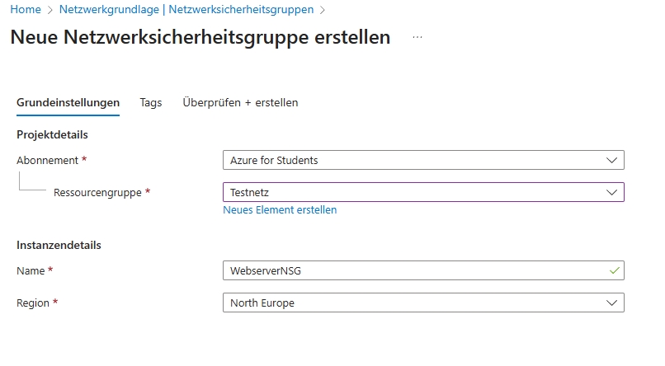
Task: Open the North Europe region dropdown
Action: pos(413,303)
